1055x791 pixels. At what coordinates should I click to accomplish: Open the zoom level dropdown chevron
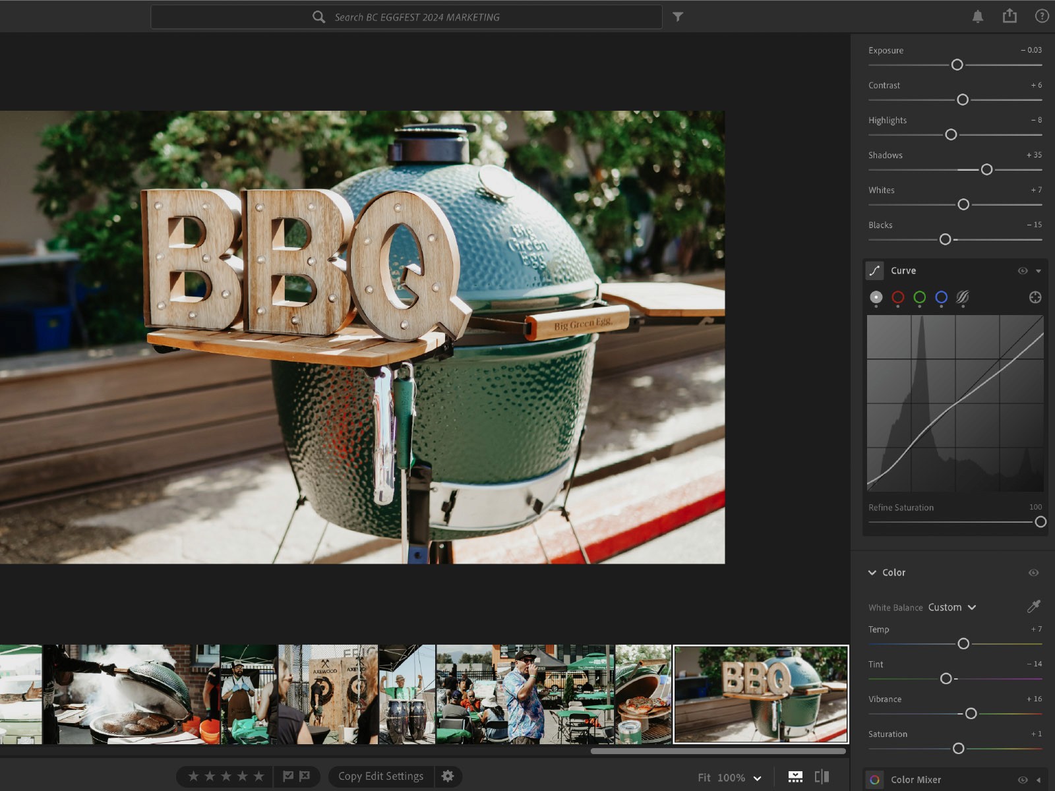coord(757,778)
